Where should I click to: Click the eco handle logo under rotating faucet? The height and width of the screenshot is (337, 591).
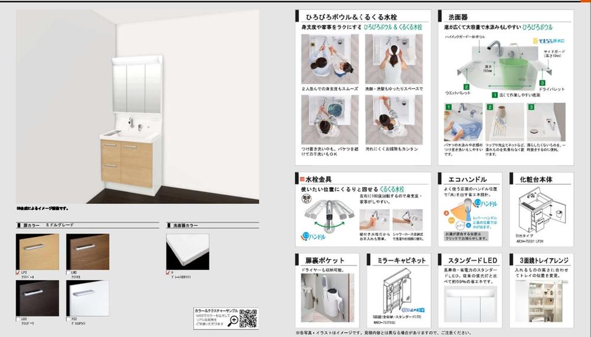[311, 237]
